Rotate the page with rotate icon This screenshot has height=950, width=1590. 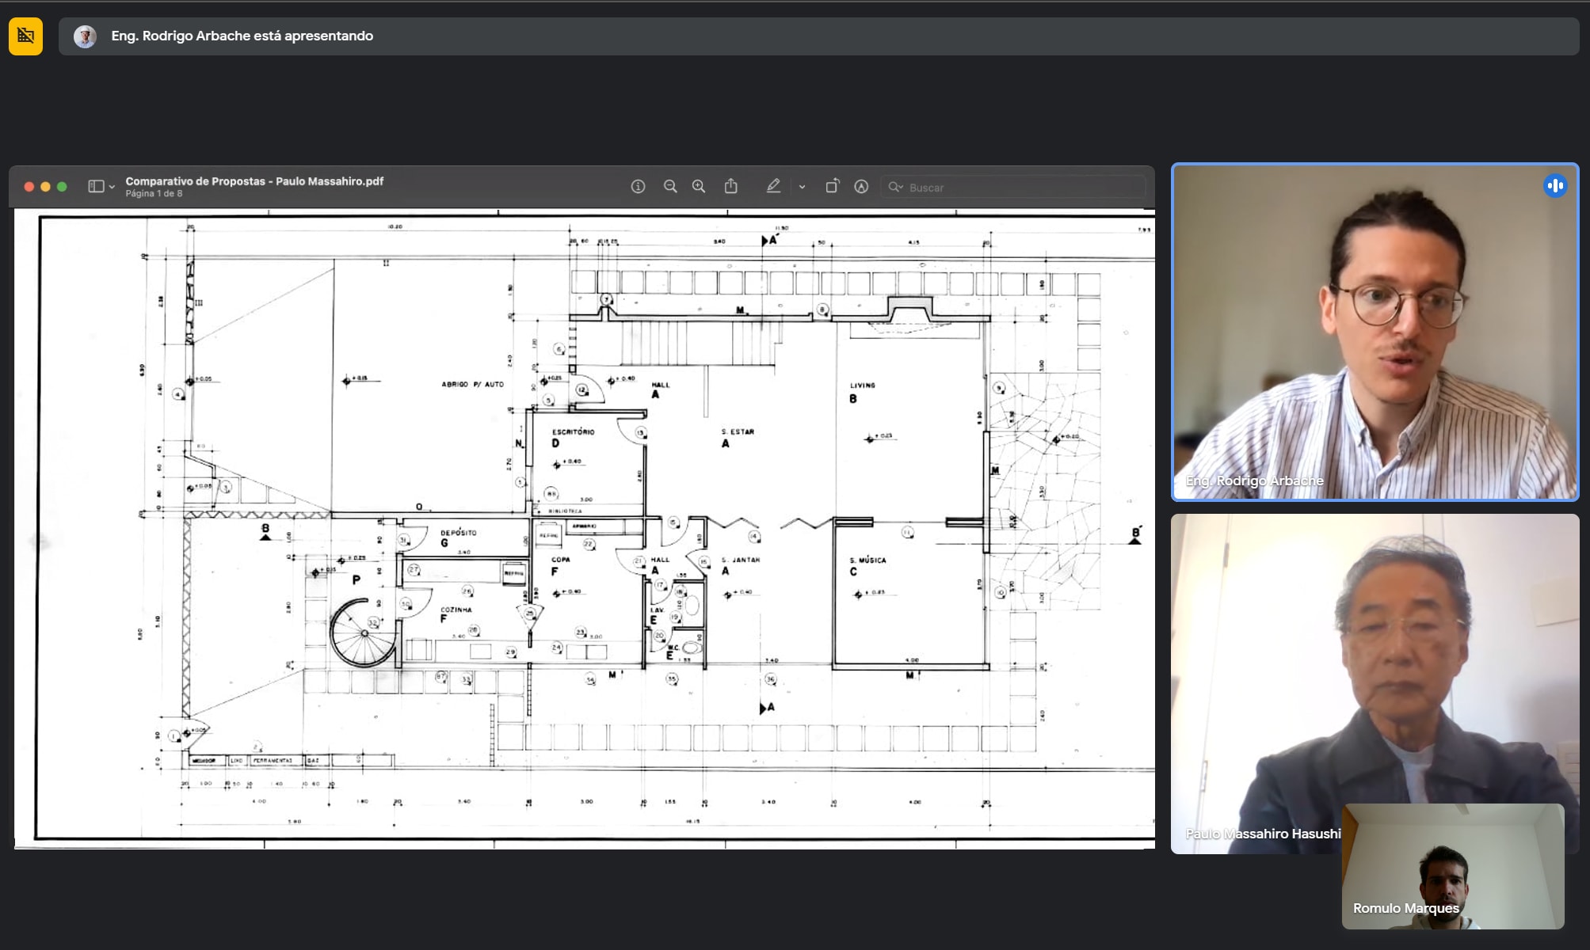[832, 187]
